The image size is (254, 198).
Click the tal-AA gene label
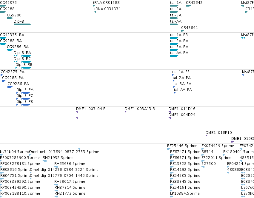point(176,21)
